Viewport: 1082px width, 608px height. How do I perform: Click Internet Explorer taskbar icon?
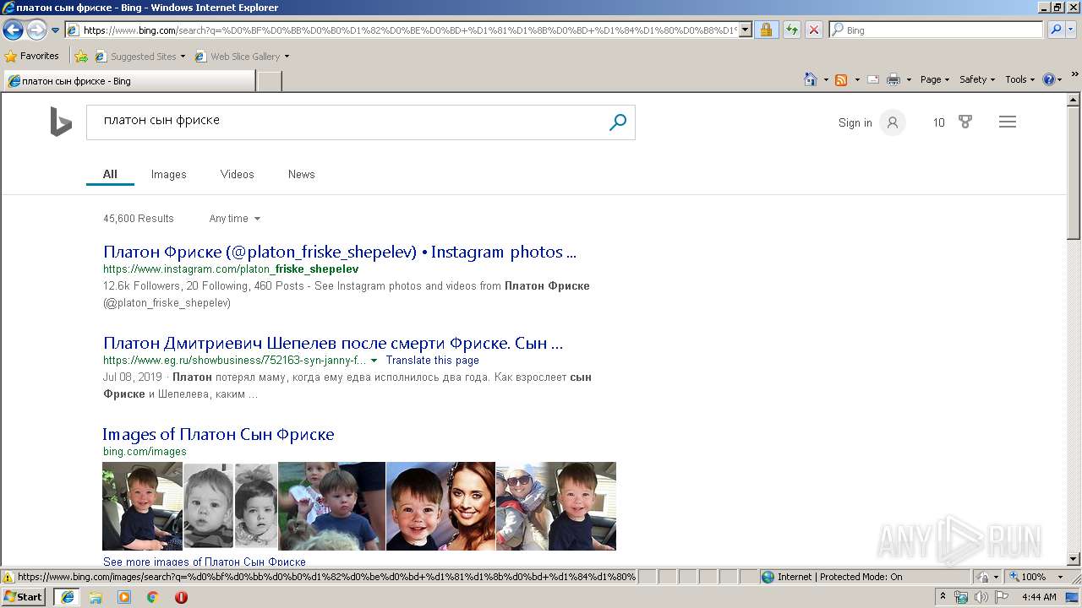coord(67,596)
